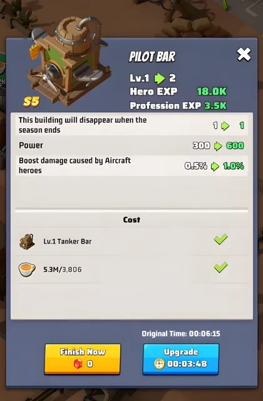263x401 pixels.
Task: Click Finish Now for 0 gems
Action: (x=82, y=359)
